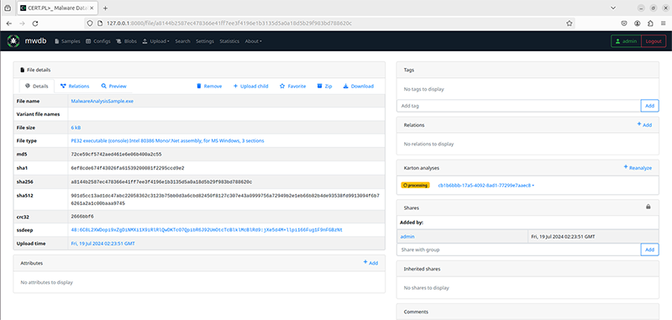Click the File details header icon

(23, 70)
